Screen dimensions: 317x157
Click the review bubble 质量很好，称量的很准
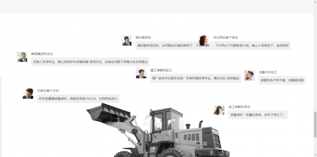pyautogui.click(x=258, y=115)
